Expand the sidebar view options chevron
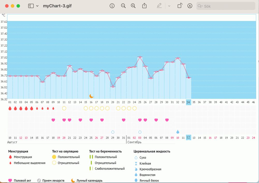Viewport: 259px width, 183px height. coord(38,6)
